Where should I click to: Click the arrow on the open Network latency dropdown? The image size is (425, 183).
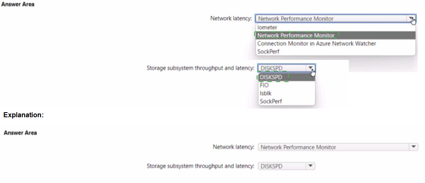point(411,19)
